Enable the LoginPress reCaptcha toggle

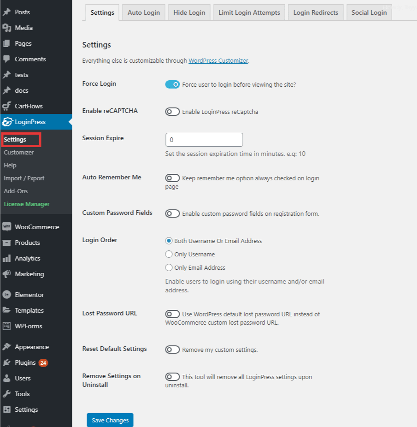point(172,112)
